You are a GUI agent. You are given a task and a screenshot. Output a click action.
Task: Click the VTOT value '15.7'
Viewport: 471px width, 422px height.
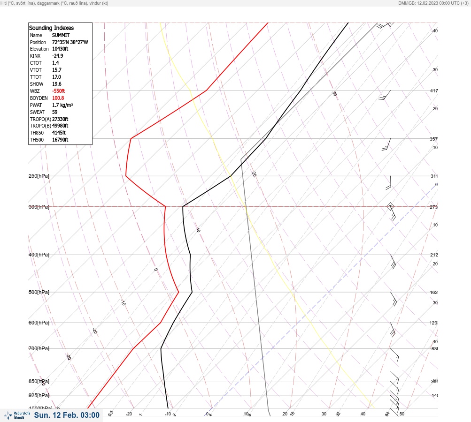[56, 70]
